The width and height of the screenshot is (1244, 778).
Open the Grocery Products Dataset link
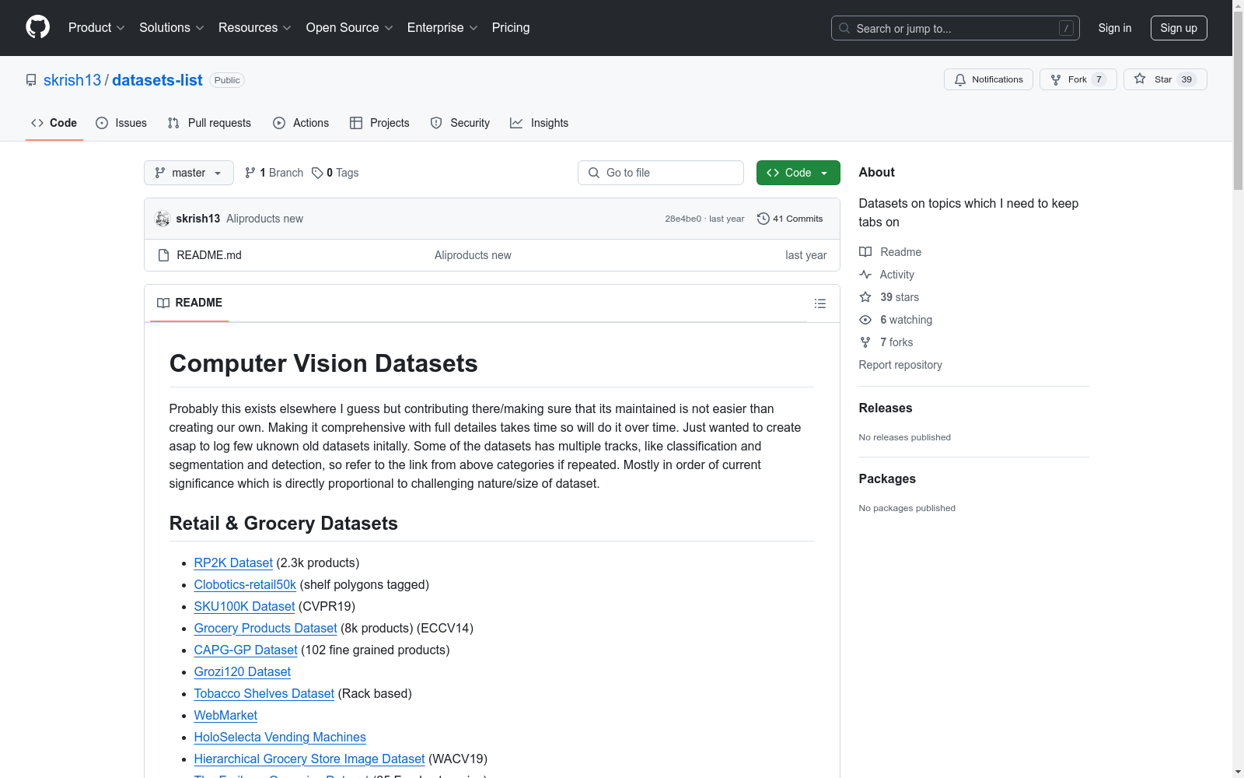(x=265, y=628)
